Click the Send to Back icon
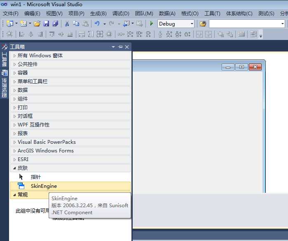Viewport: 288px width, 241px height. coord(229,34)
